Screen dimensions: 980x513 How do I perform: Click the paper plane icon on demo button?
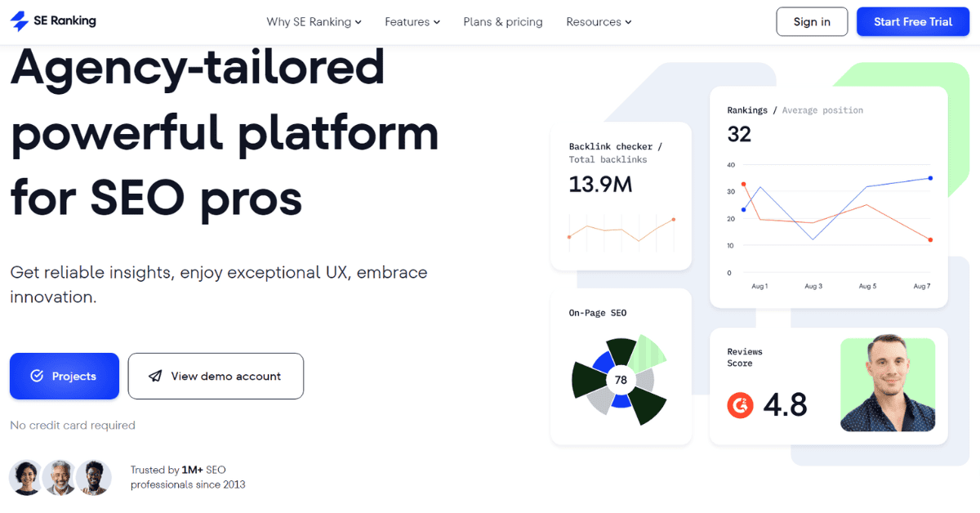(x=155, y=377)
